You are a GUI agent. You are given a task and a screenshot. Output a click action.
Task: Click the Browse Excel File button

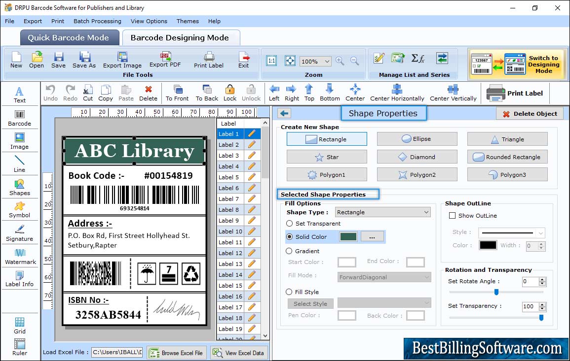coord(177,353)
